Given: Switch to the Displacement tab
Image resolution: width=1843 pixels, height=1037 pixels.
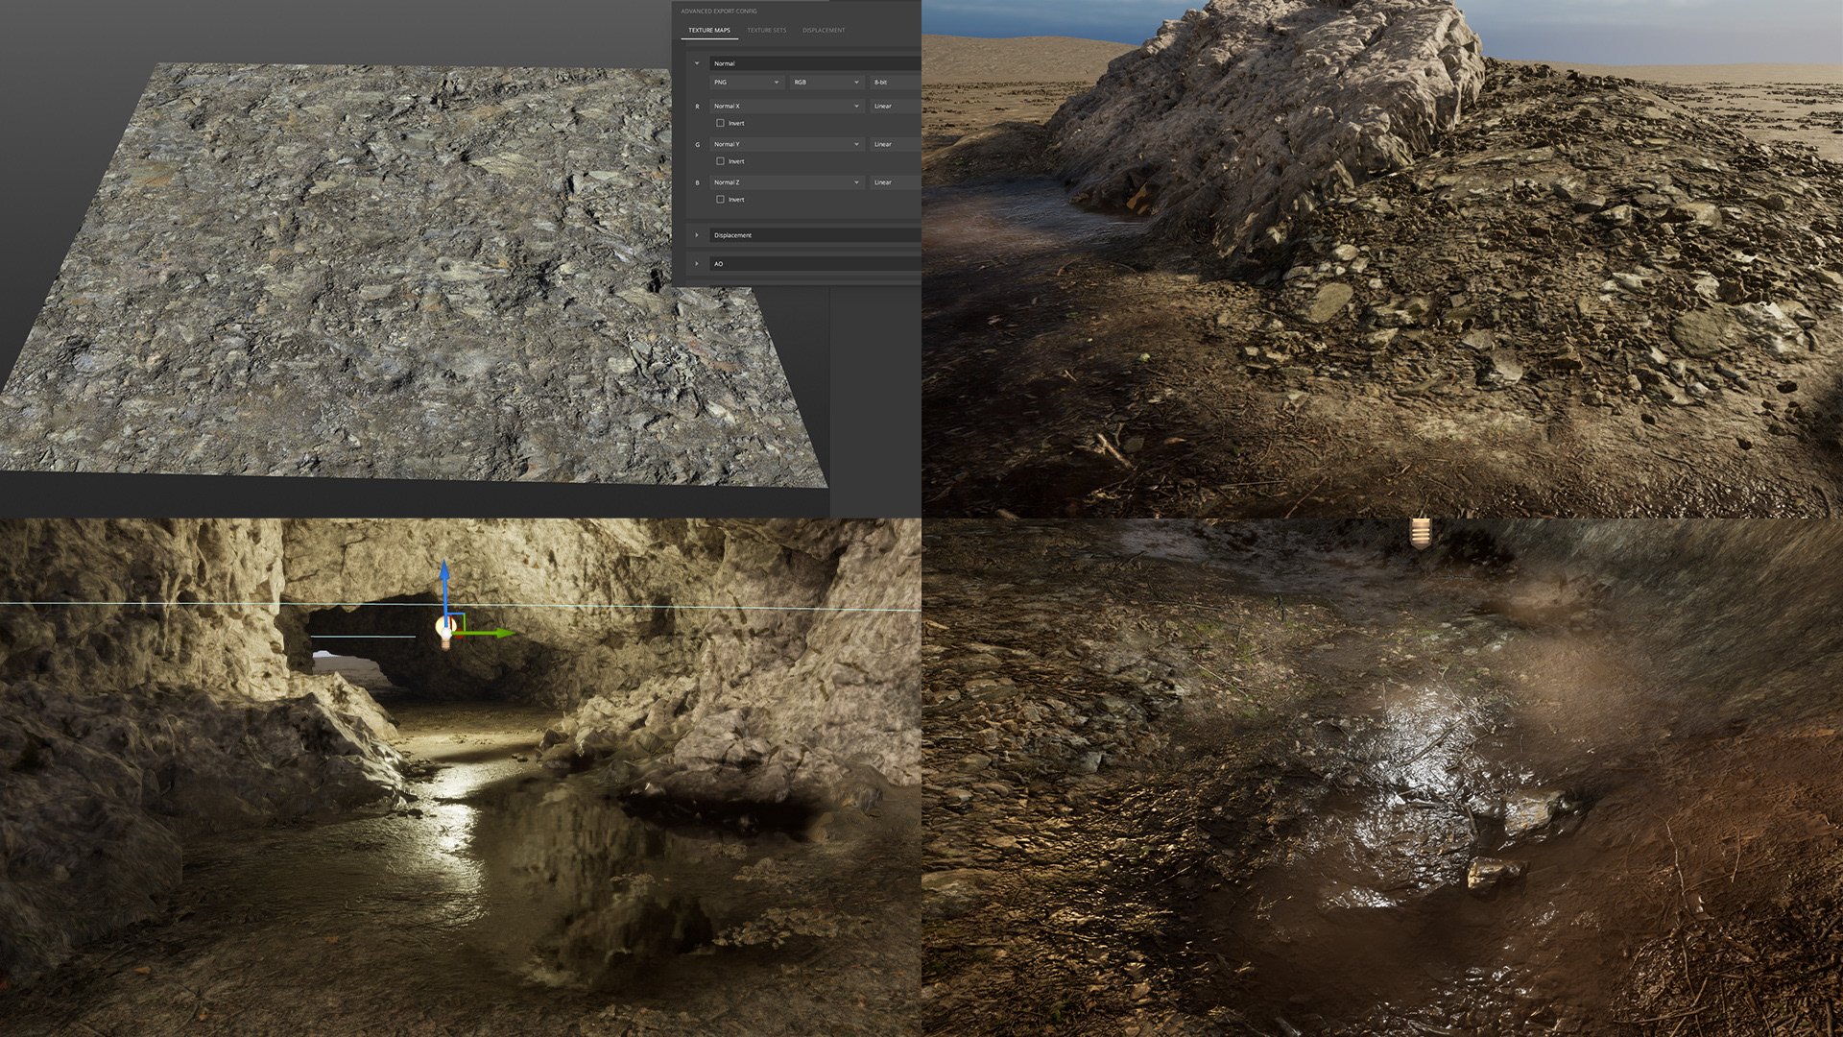Looking at the screenshot, I should (824, 31).
